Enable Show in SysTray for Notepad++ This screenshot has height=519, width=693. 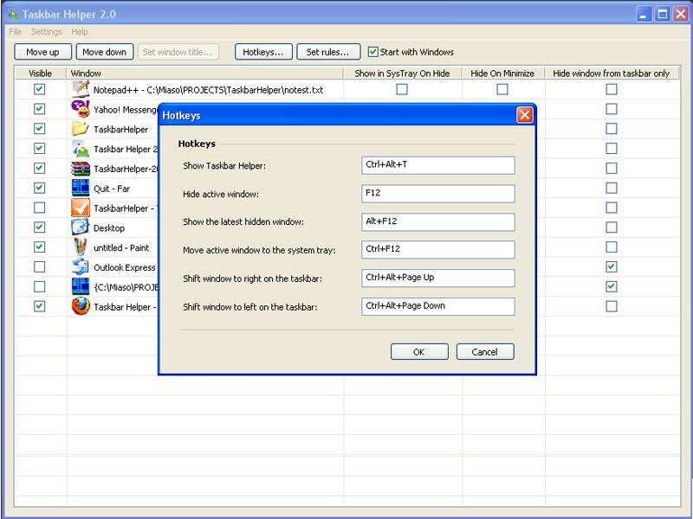click(x=402, y=89)
